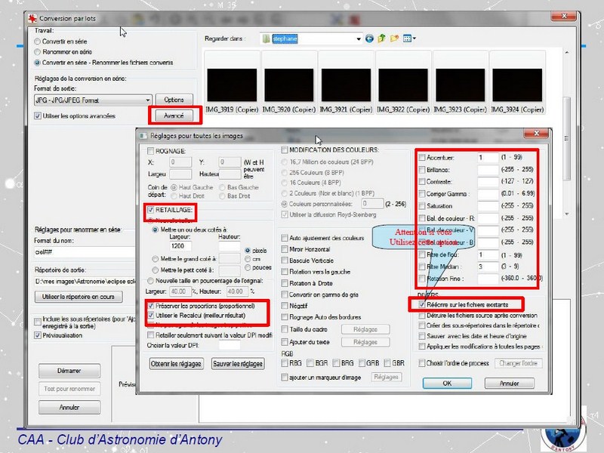This screenshot has width=604, height=453.
Task: Open the Format de sortie JPG dropdown
Action: click(x=148, y=100)
